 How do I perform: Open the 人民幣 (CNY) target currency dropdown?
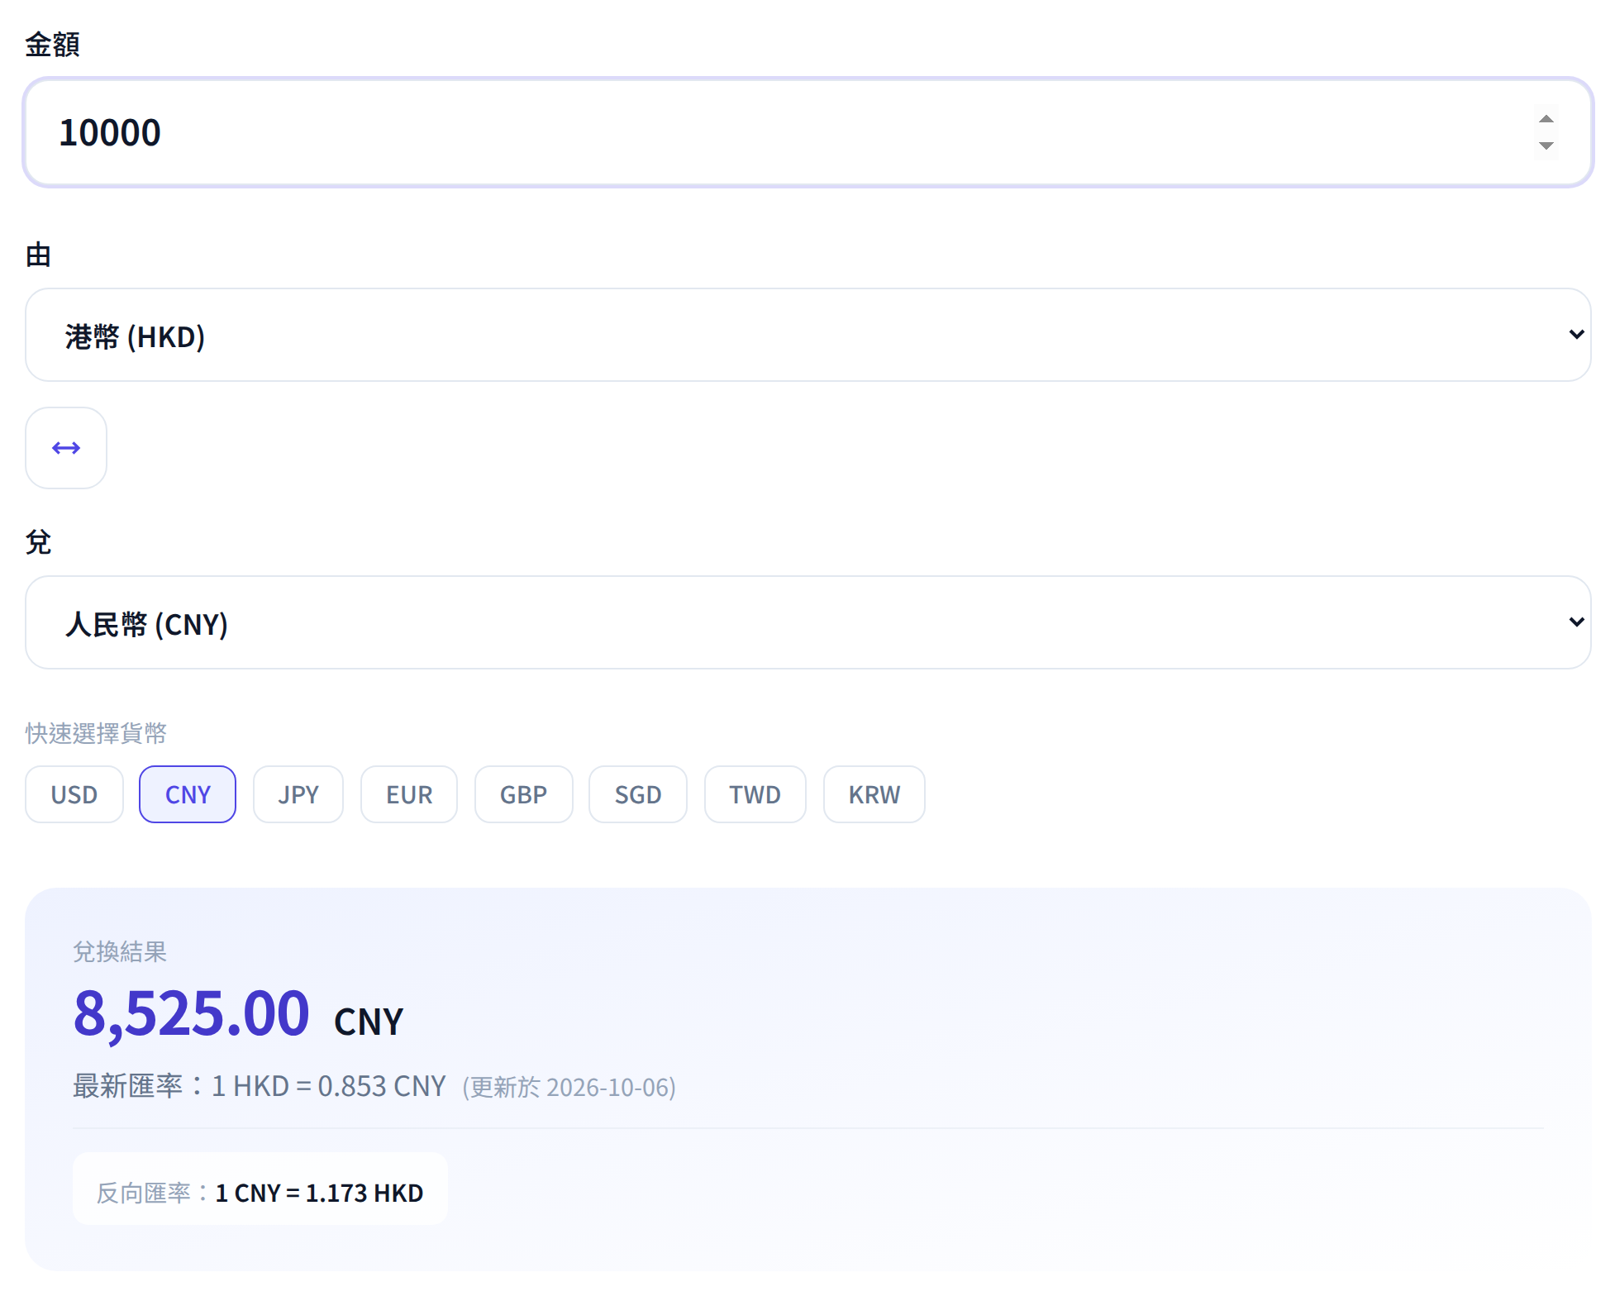point(807,622)
